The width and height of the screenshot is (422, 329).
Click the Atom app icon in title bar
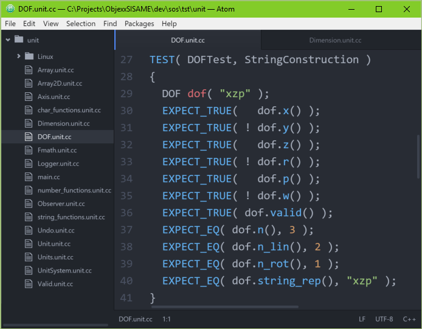10,9
